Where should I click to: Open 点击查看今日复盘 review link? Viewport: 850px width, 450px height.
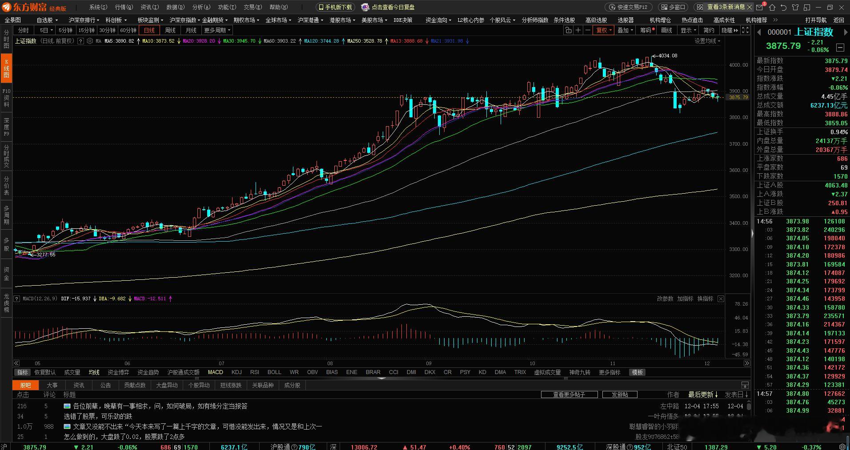click(388, 7)
